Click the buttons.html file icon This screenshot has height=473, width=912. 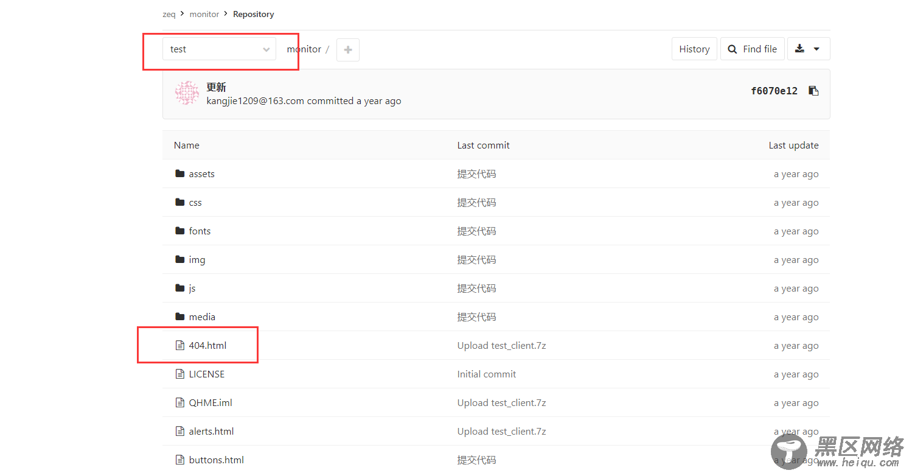pyautogui.click(x=179, y=460)
